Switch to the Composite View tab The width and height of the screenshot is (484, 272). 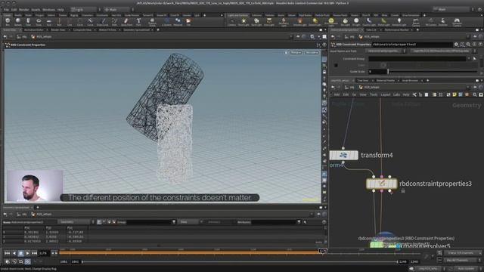coord(82,30)
